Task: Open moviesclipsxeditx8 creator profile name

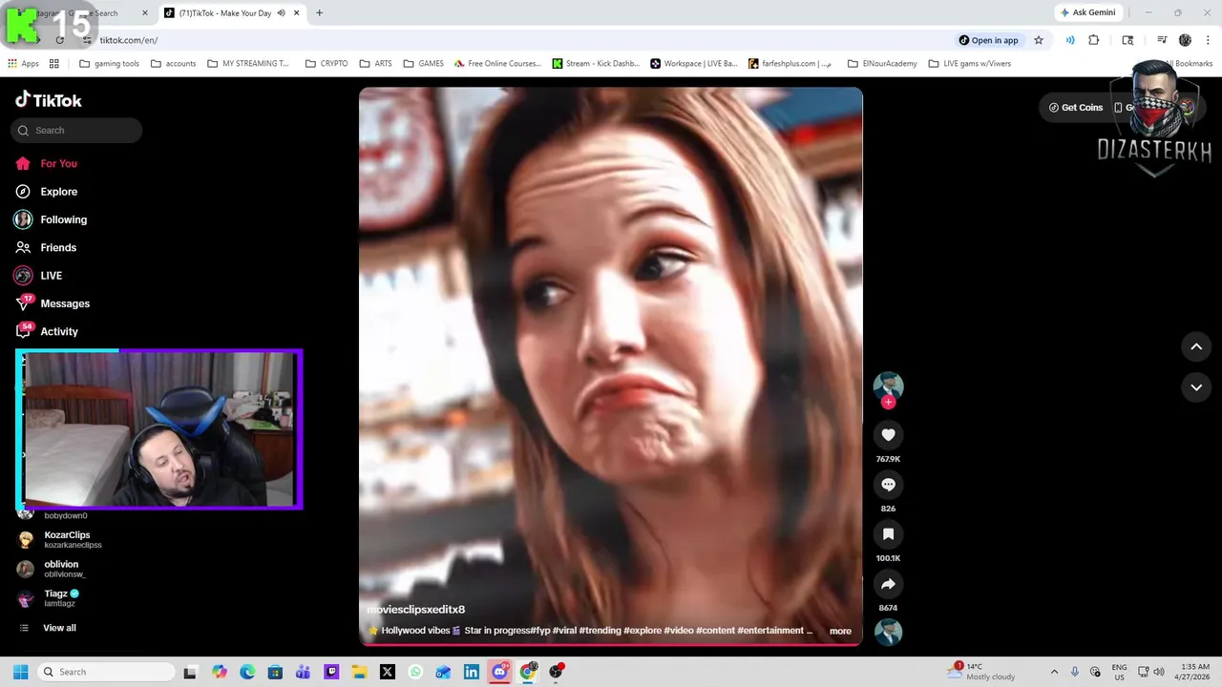Action: click(x=416, y=610)
